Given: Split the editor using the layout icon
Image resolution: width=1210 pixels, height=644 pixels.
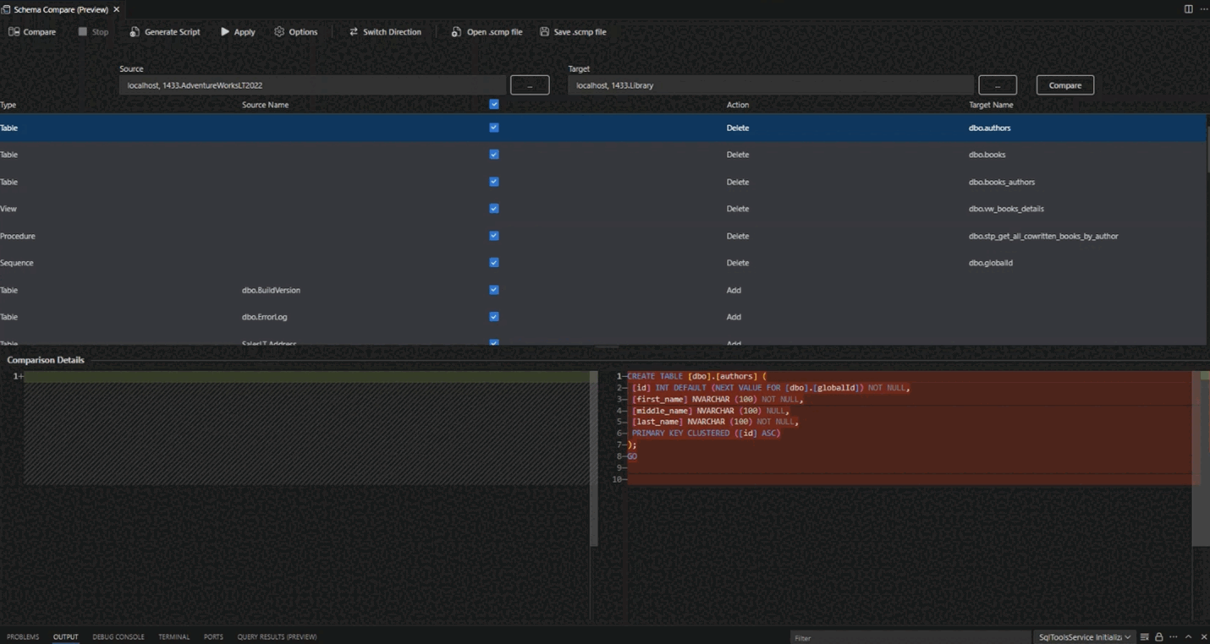Looking at the screenshot, I should point(1188,8).
